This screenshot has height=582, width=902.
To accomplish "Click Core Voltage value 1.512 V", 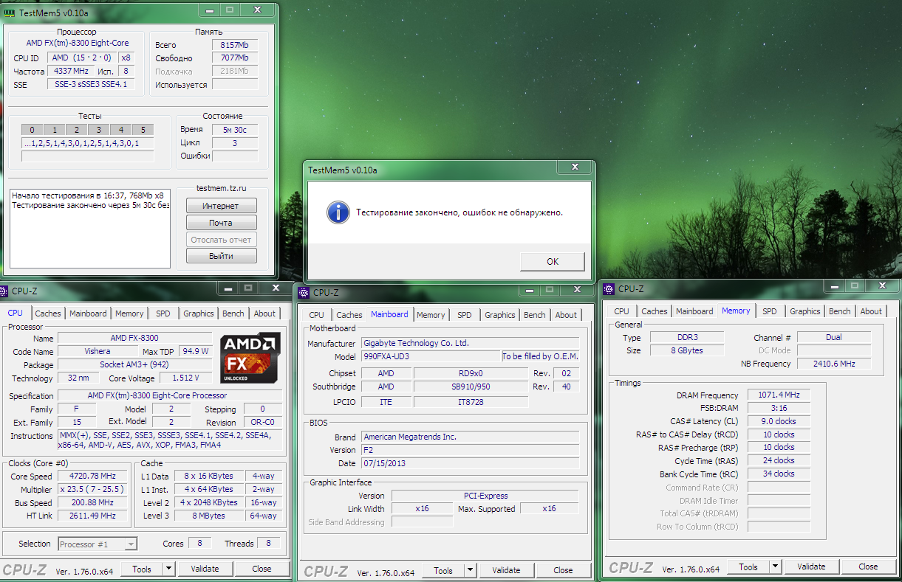I will tap(185, 378).
